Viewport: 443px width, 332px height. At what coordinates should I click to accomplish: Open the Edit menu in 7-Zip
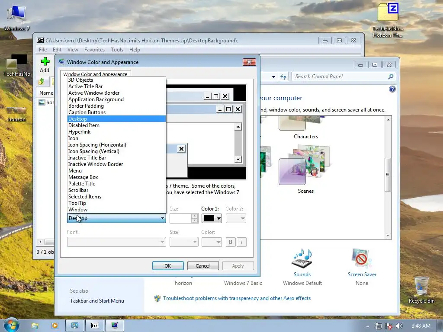57,50
